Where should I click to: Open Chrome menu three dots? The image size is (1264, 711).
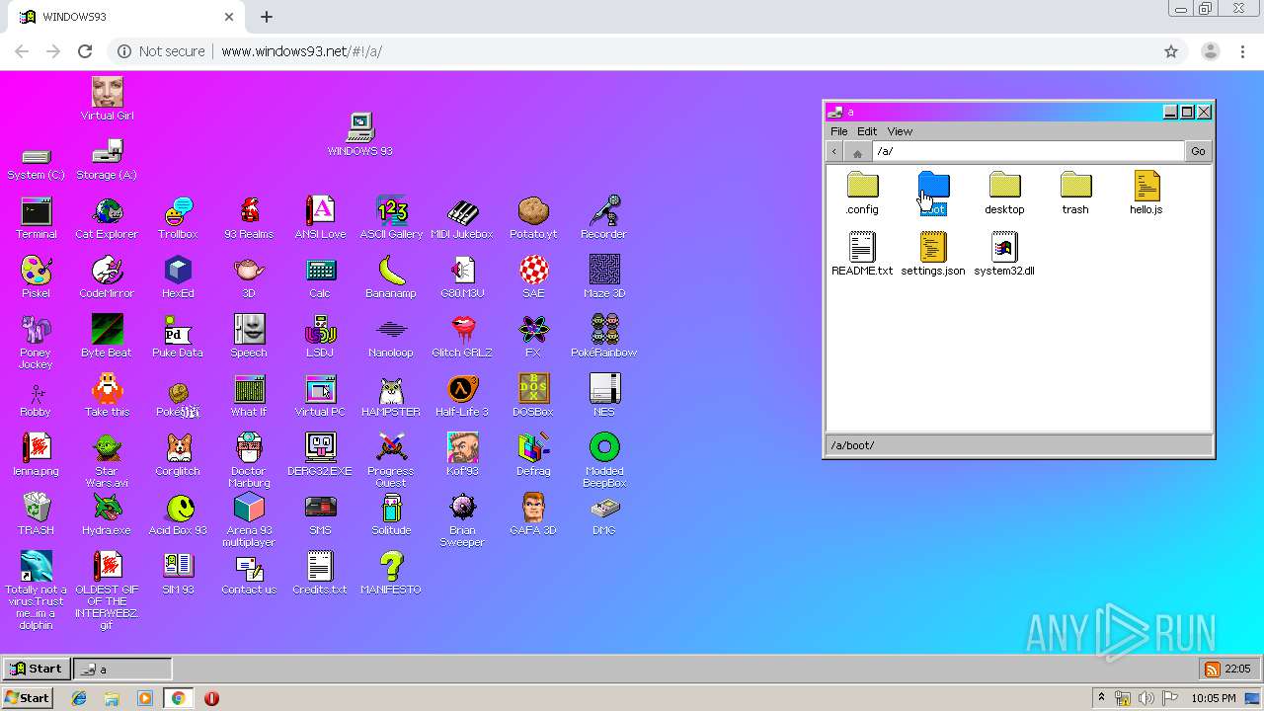[1243, 51]
